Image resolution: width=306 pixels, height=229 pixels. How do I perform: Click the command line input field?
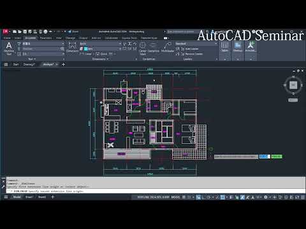coord(156,191)
